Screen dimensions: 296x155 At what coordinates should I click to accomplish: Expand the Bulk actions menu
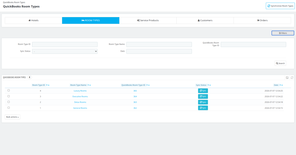pos(12,117)
